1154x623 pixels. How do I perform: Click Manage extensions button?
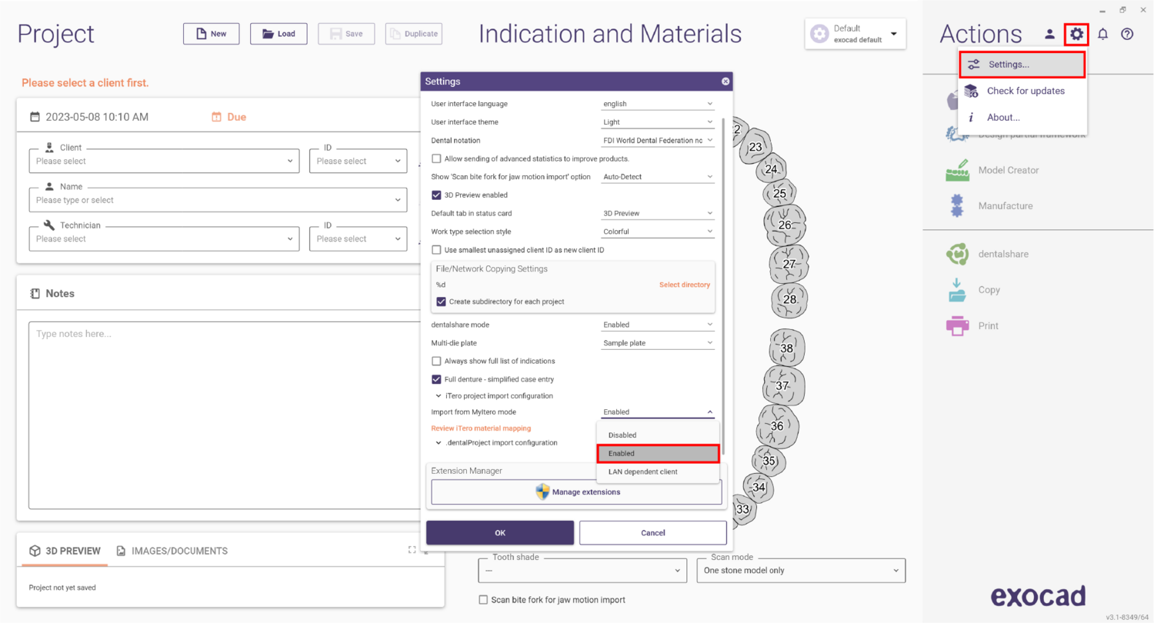coord(576,491)
